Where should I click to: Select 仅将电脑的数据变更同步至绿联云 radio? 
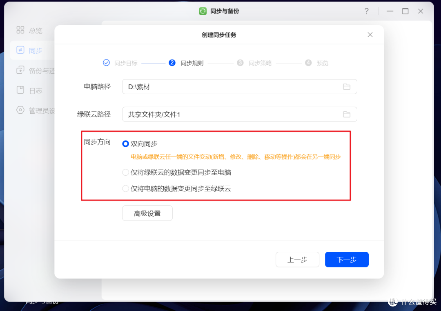[126, 189]
